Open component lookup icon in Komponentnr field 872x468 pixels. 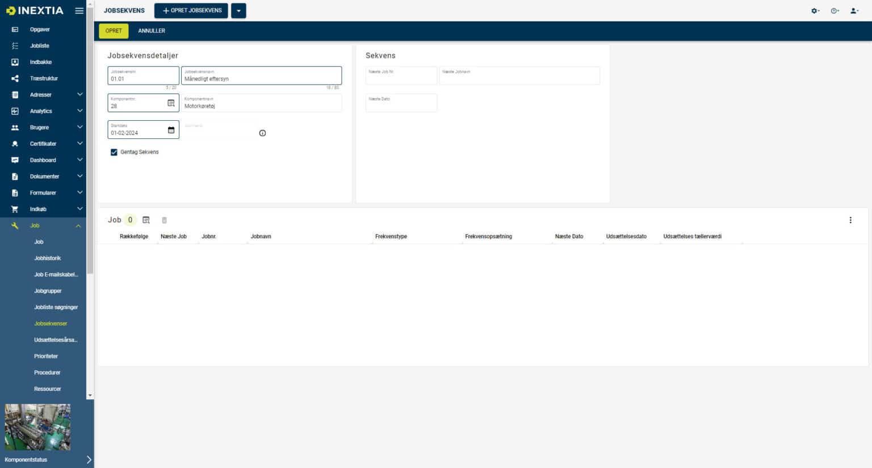(x=171, y=103)
